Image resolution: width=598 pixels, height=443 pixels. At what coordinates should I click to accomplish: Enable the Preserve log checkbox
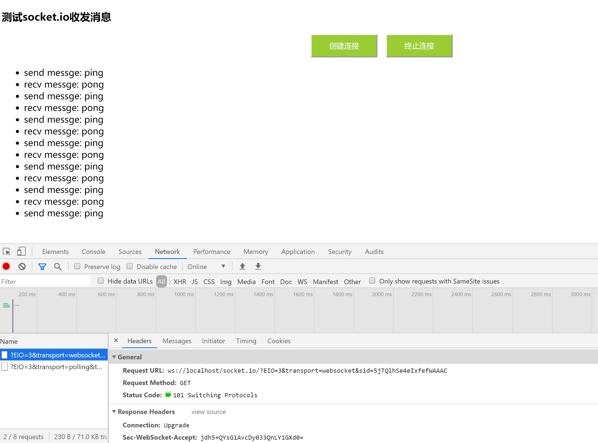(77, 266)
